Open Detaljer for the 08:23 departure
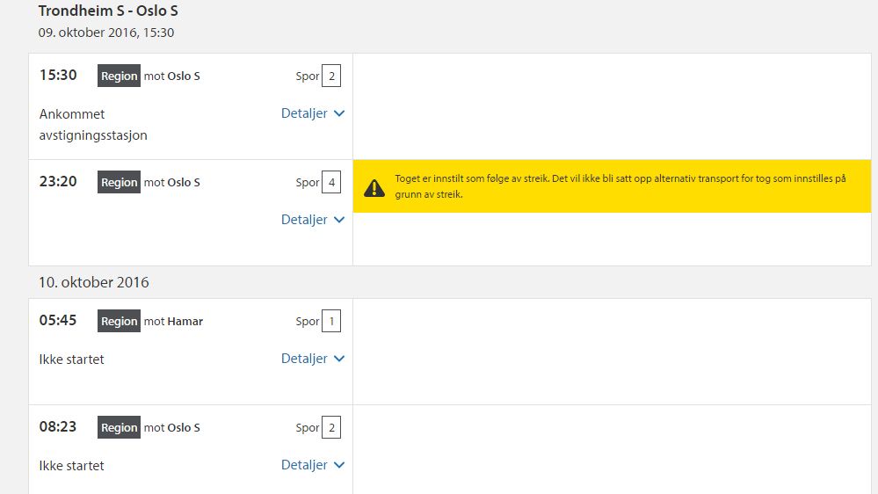This screenshot has width=878, height=494. [312, 465]
